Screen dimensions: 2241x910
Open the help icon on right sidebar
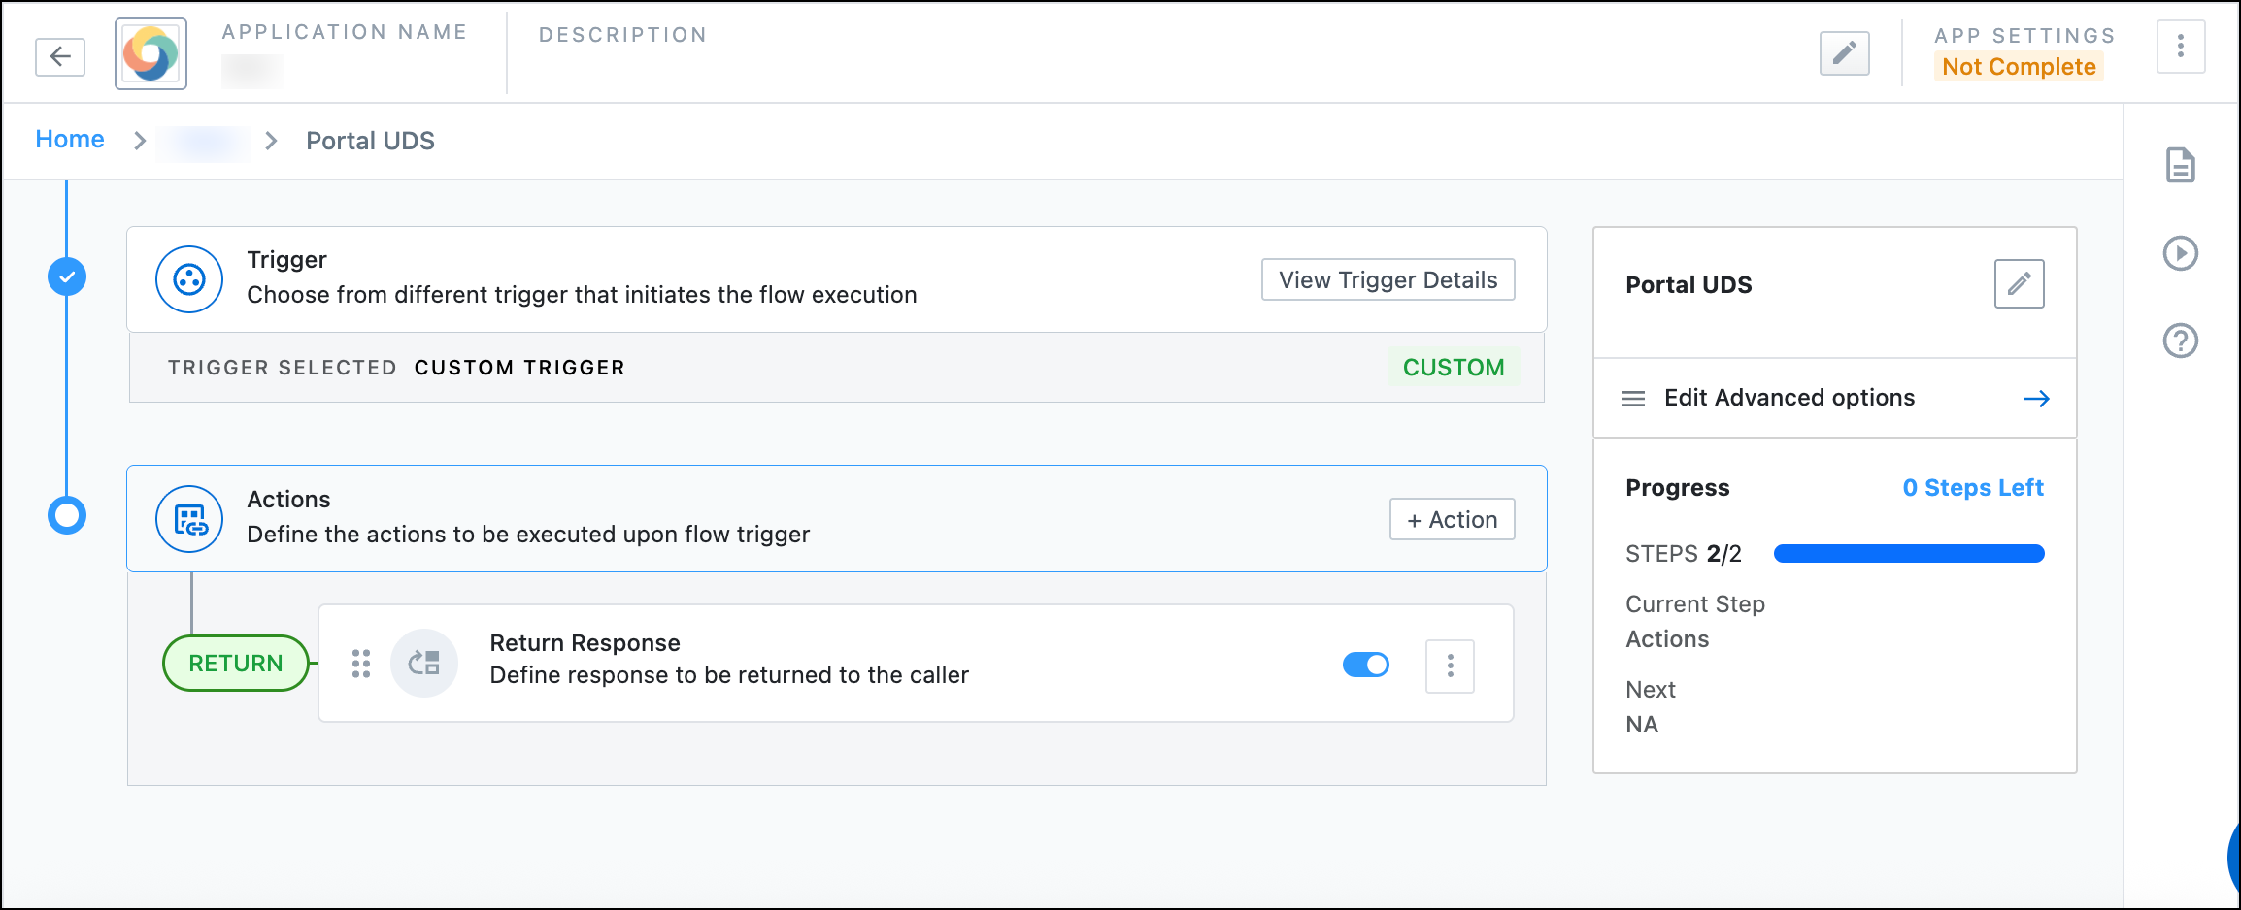[2180, 341]
